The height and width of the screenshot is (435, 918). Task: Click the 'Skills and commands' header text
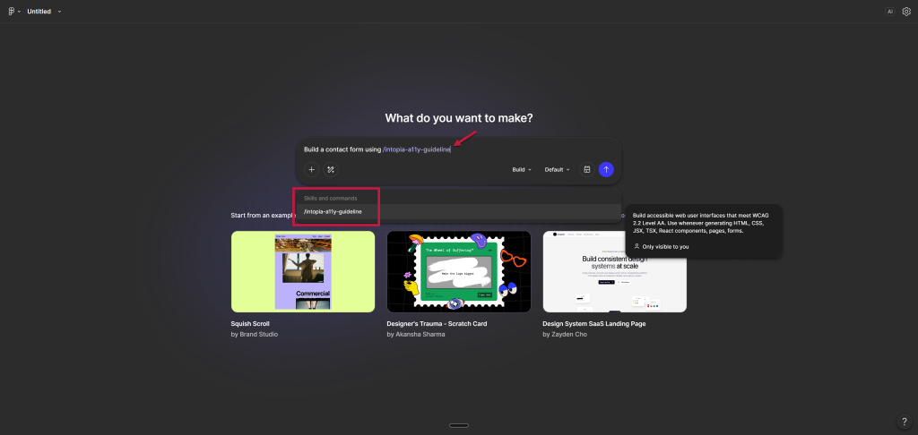click(x=330, y=198)
